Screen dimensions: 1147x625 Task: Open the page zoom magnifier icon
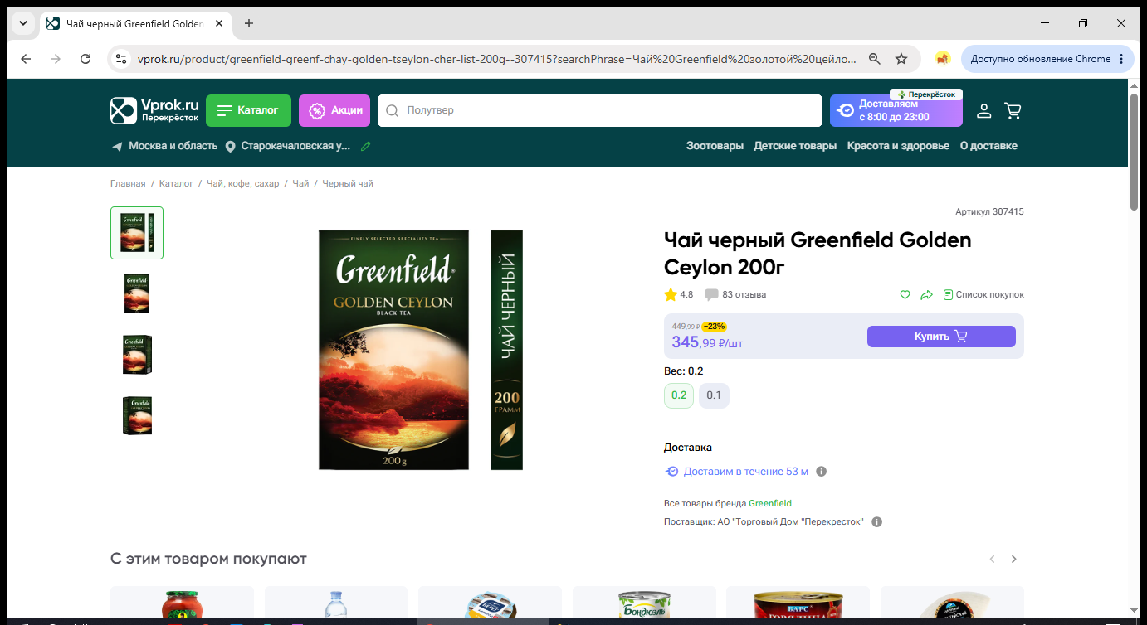tap(874, 59)
